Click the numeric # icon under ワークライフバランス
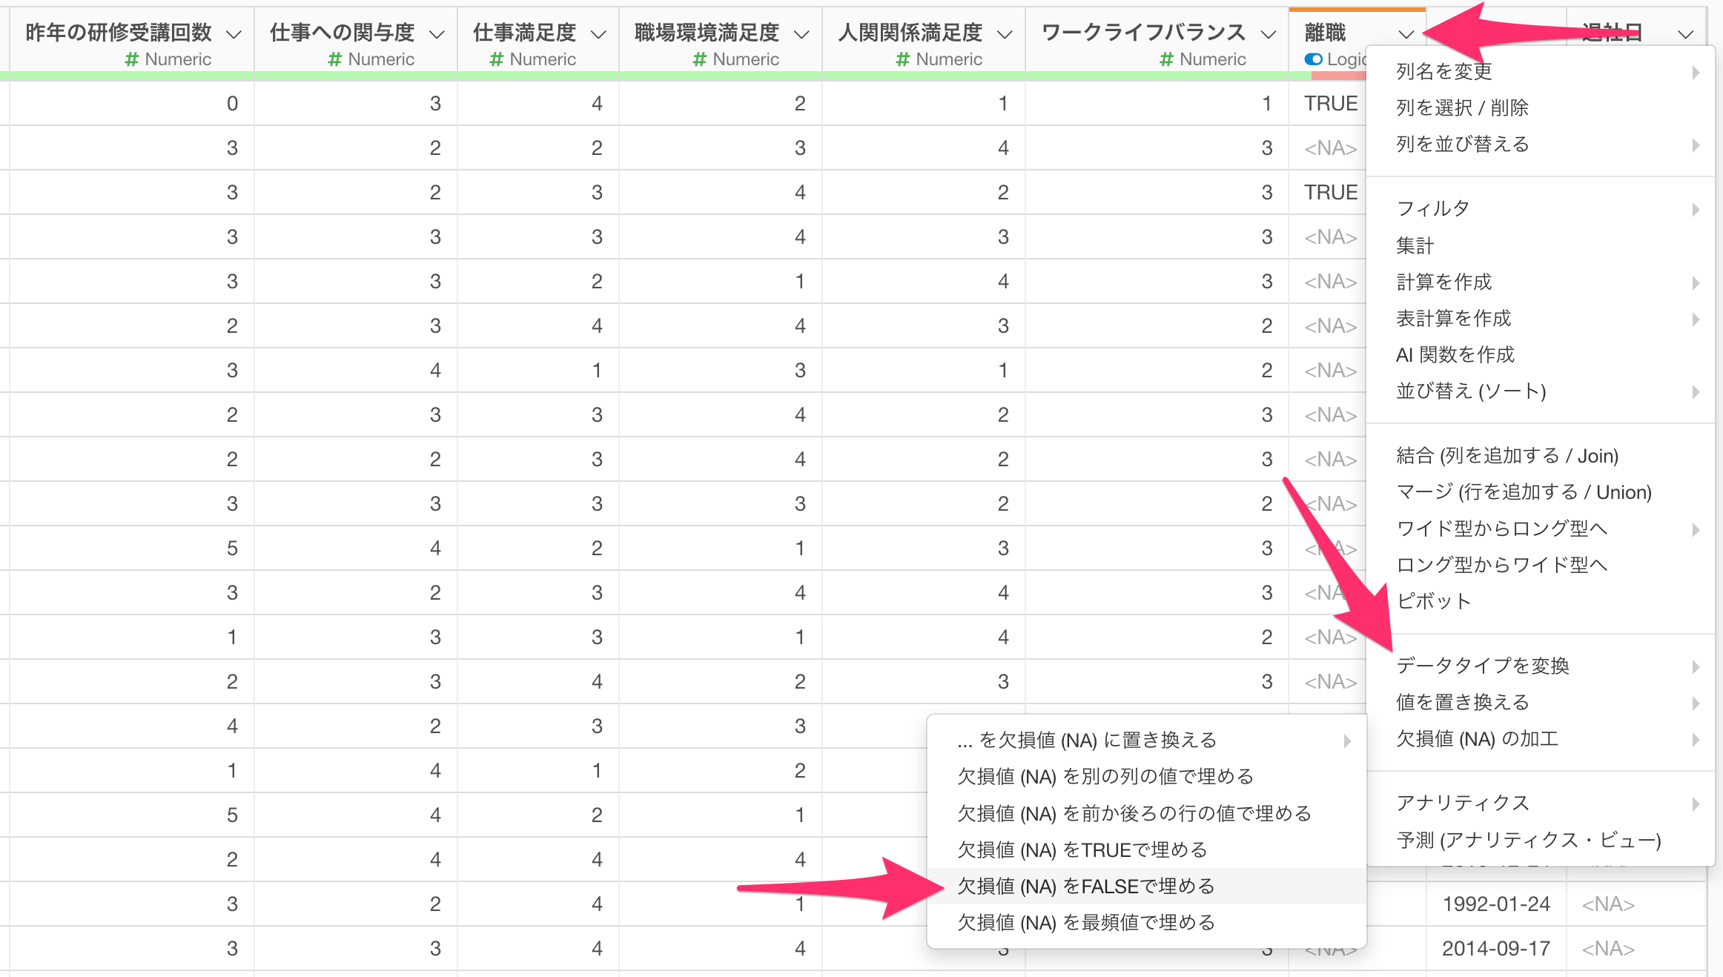The width and height of the screenshot is (1723, 977). tap(1166, 59)
